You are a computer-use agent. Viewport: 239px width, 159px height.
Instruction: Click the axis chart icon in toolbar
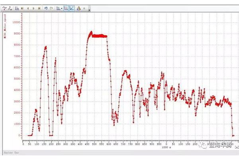point(16,8)
